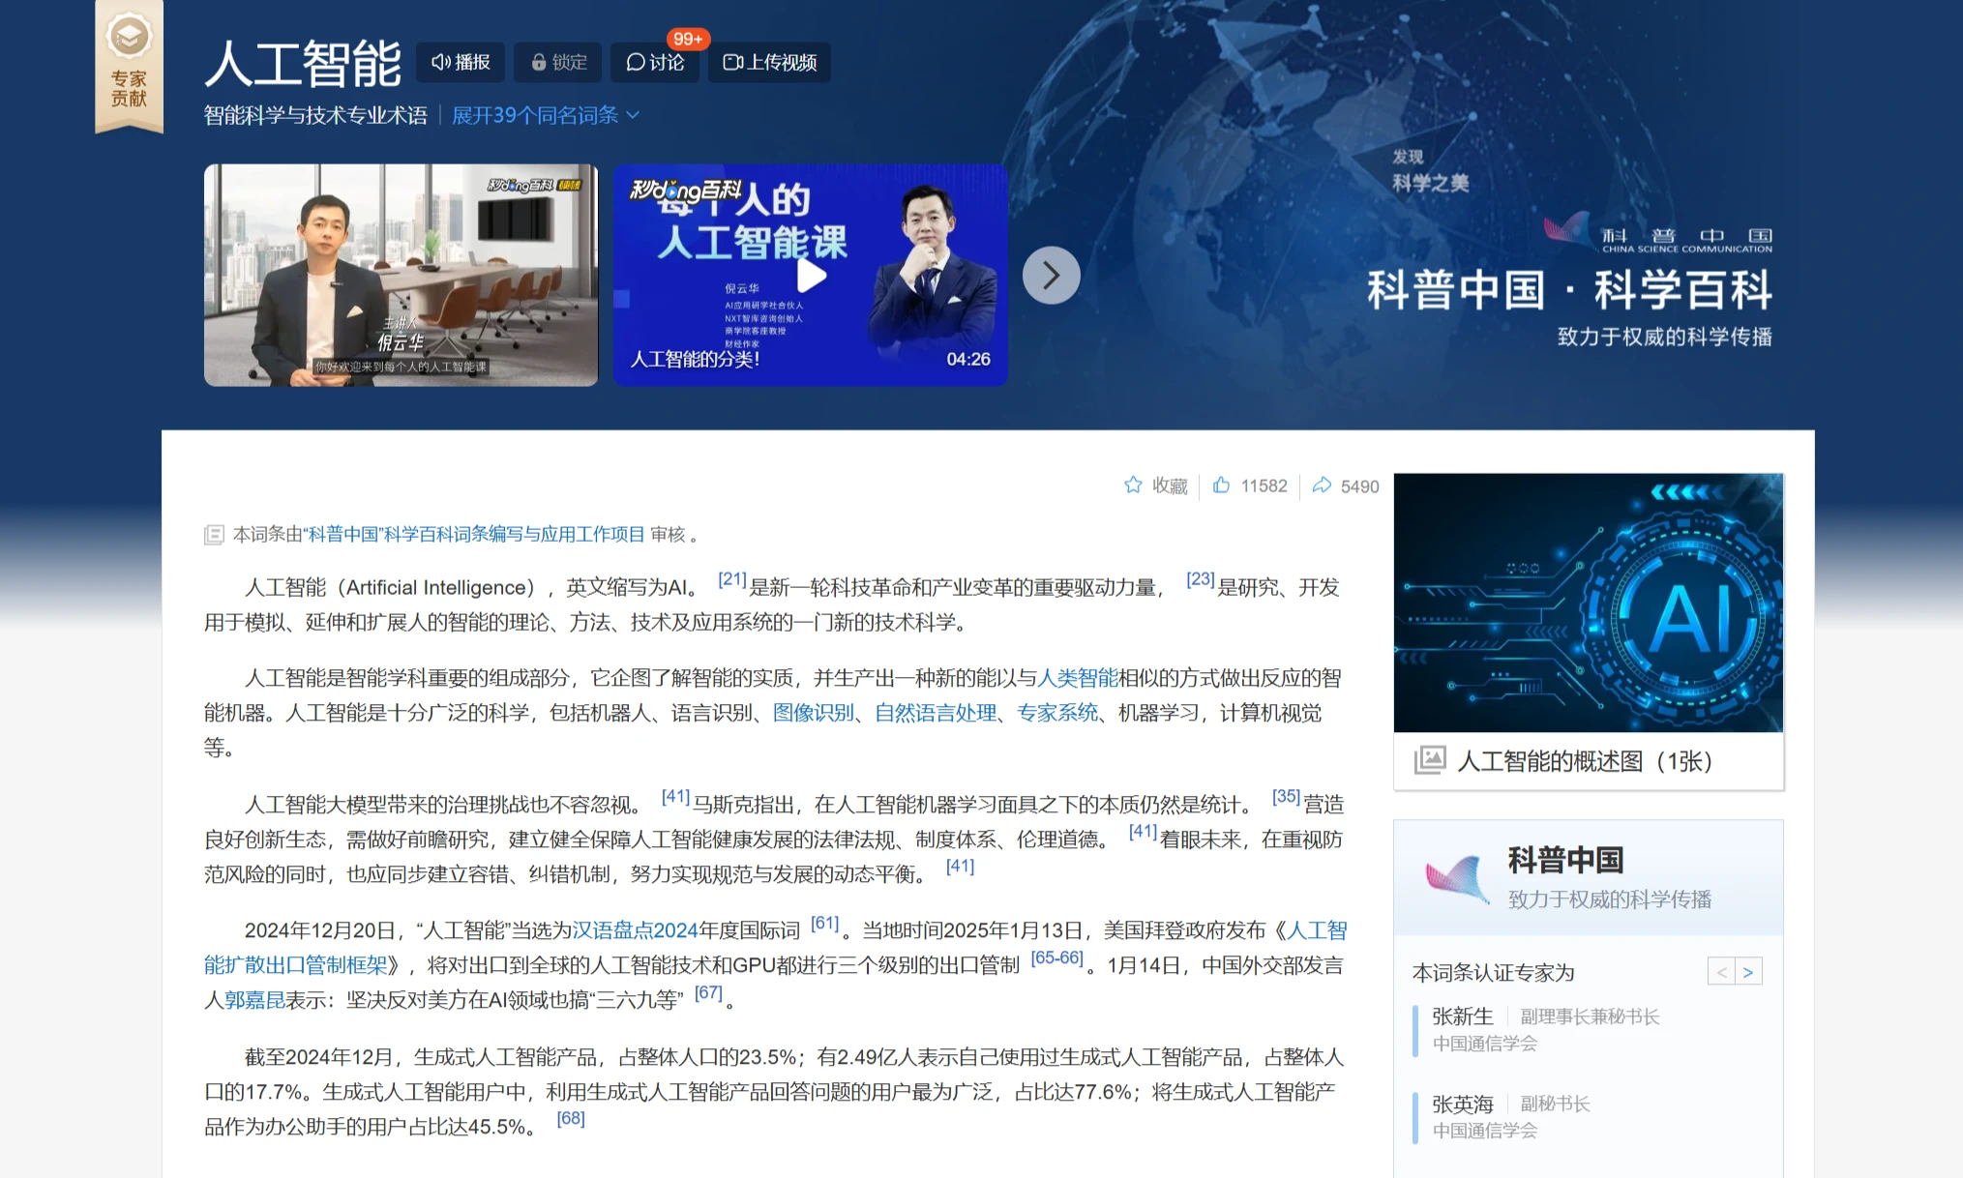The width and height of the screenshot is (1963, 1178).
Task: Like the entry with the thumbs-up
Action: coord(1219,486)
